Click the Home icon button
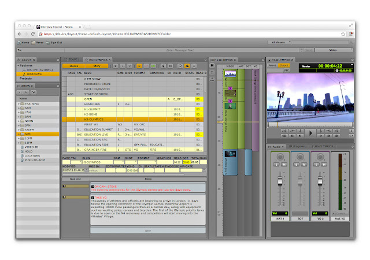The width and height of the screenshot is (370, 260). click(x=23, y=43)
